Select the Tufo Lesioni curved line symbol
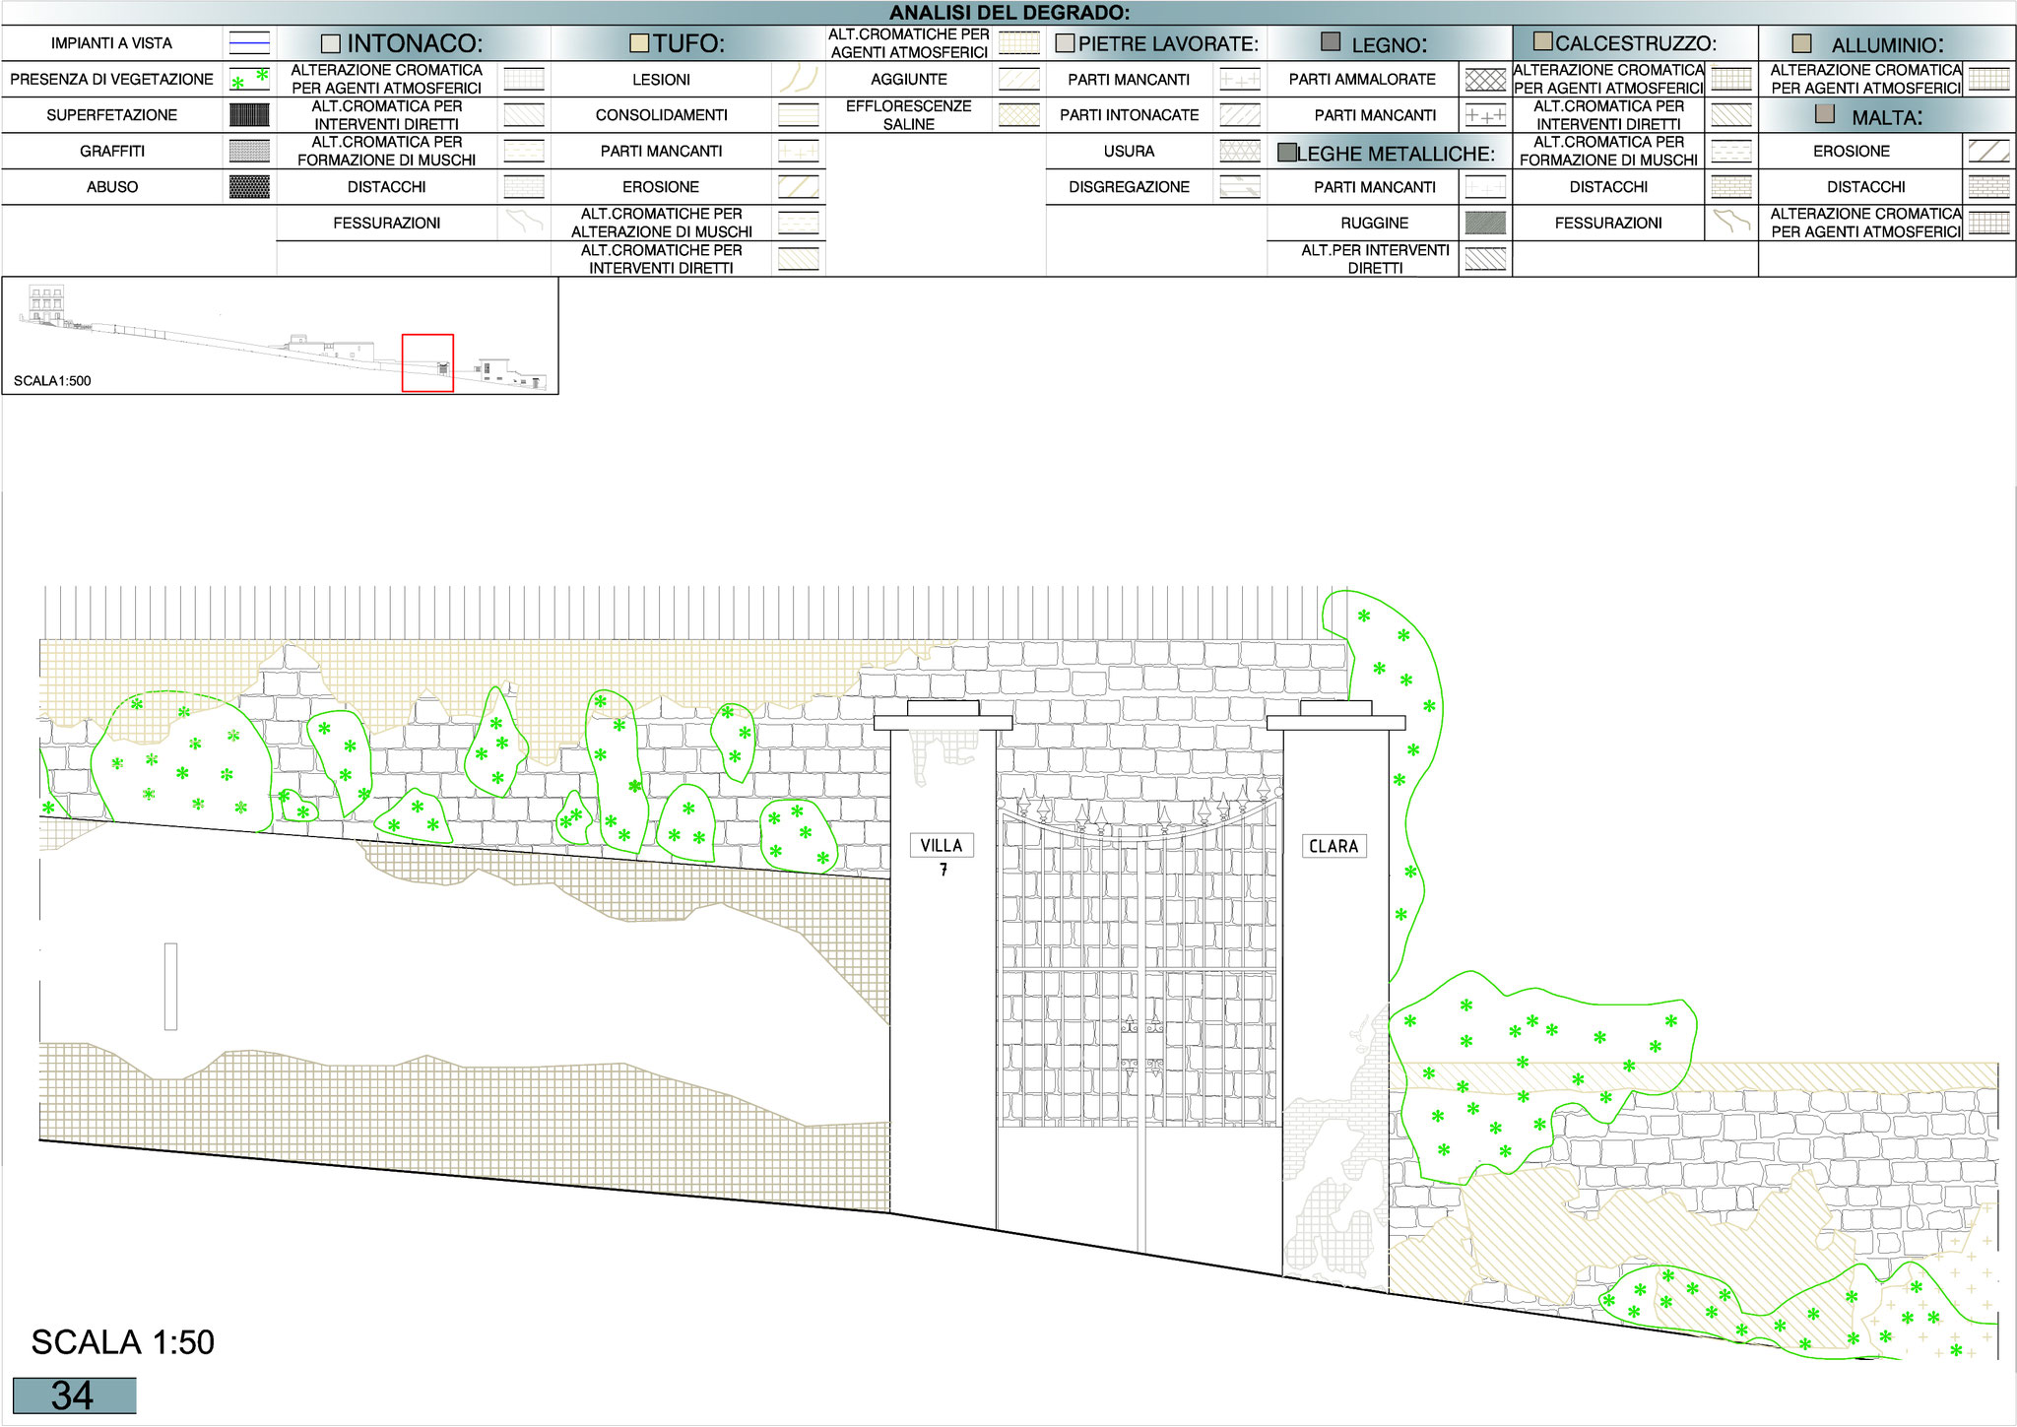The image size is (2017, 1427). [798, 79]
